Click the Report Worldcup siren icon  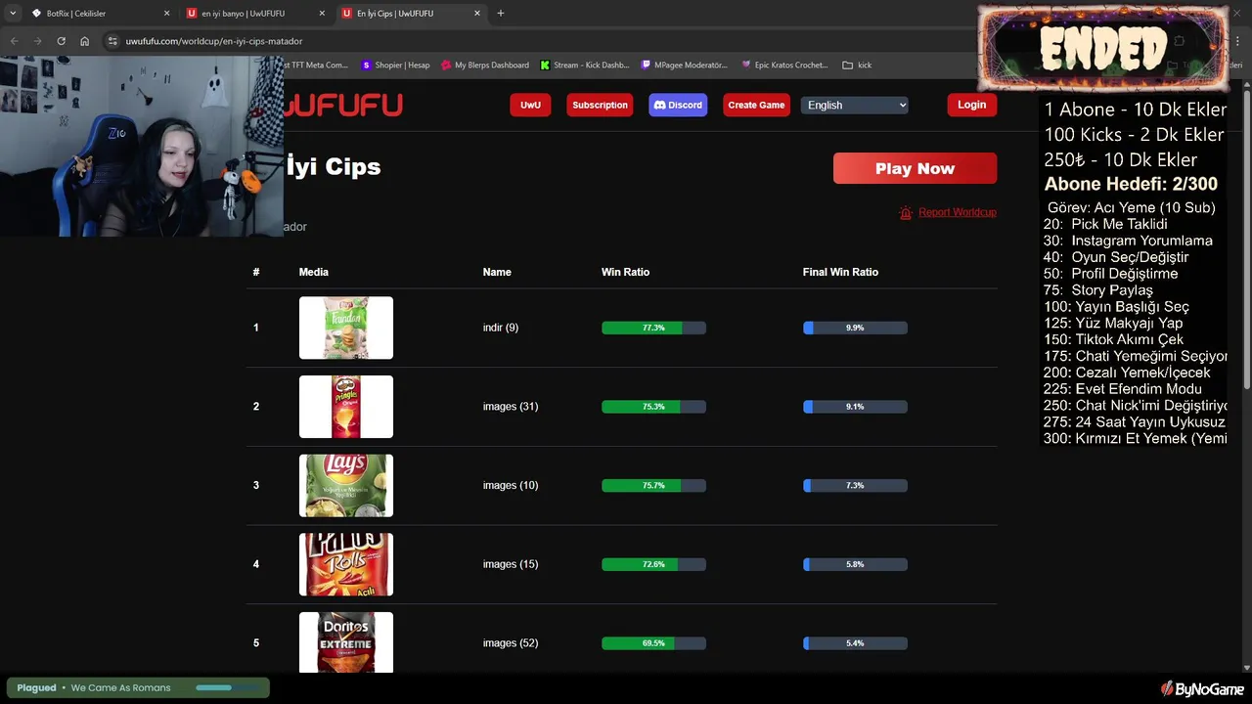tap(906, 212)
